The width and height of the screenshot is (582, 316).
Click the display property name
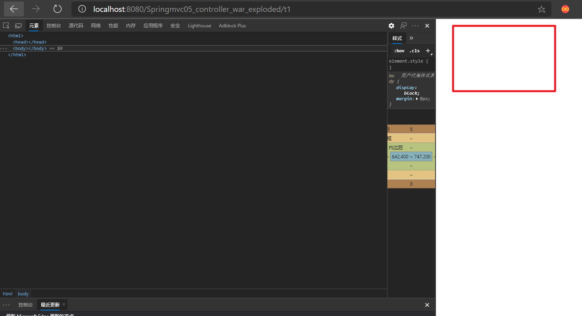pos(405,88)
